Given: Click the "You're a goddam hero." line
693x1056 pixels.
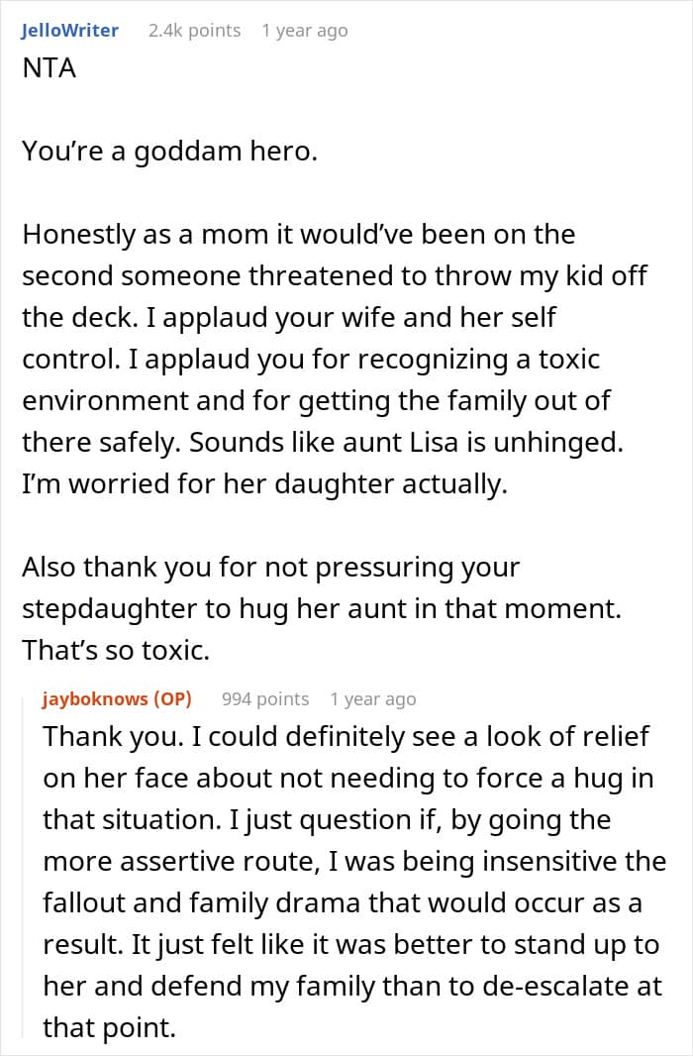Looking at the screenshot, I should (x=167, y=152).
